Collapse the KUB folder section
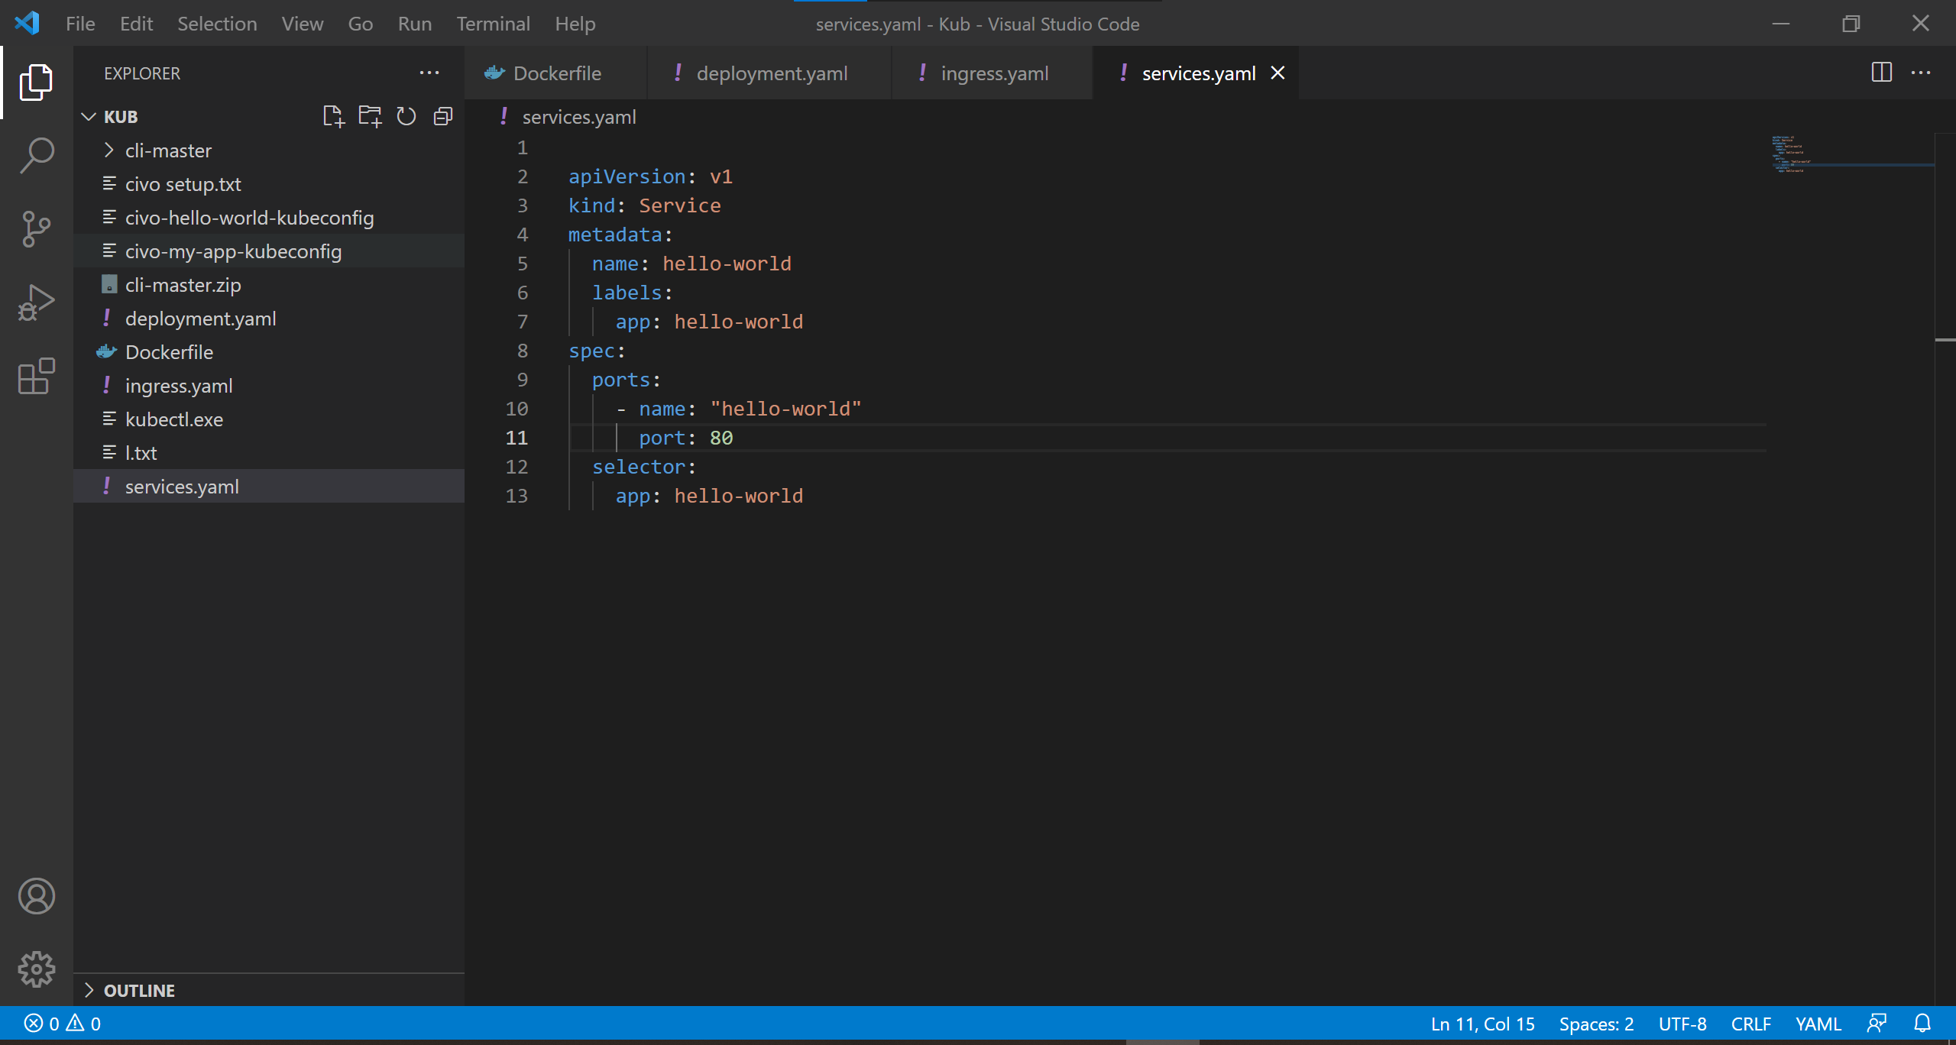The image size is (1956, 1045). point(89,117)
